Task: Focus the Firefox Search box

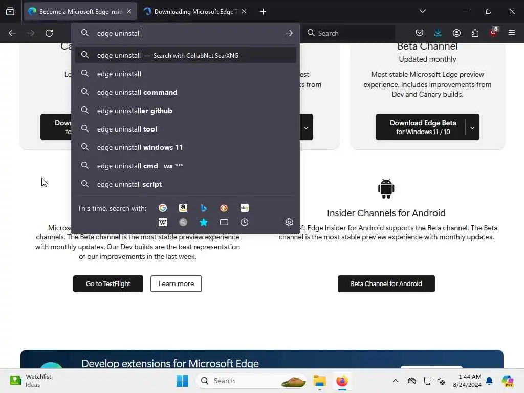Action: [349, 33]
